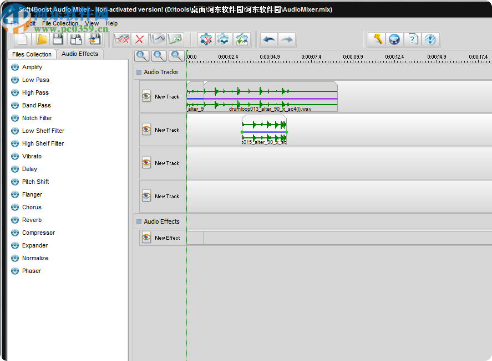Click the purple volume envelope line of drumloop013 clip
Viewport: 492px width, 361px height.
[271, 99]
